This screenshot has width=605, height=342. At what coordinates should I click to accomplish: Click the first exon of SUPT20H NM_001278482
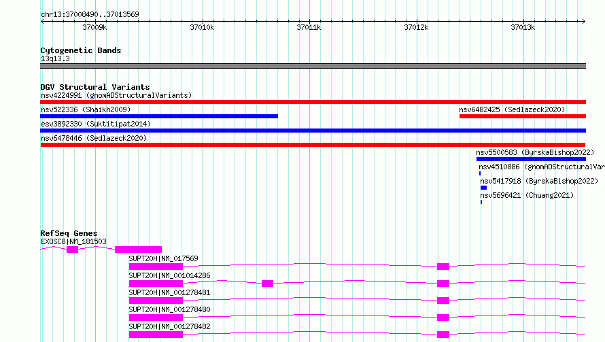coord(156,335)
